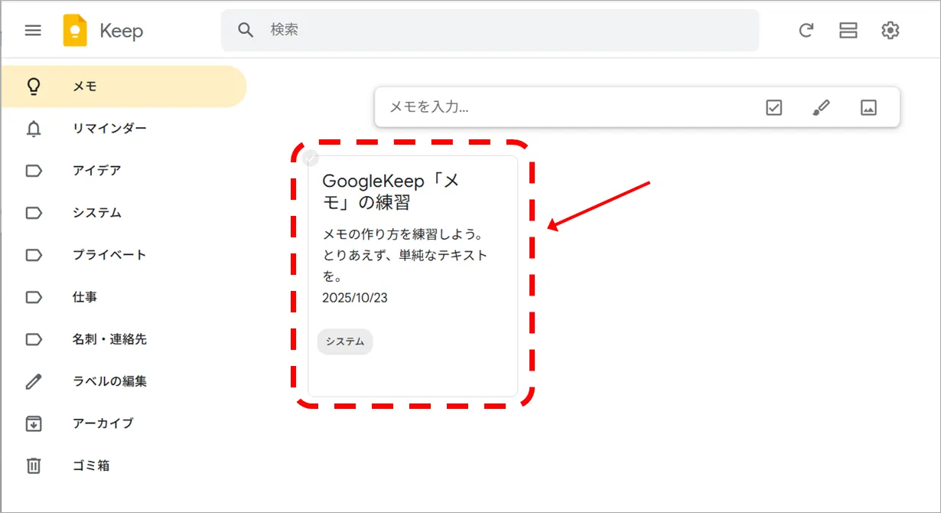941x513 pixels.
Task: Open the アイデア label
Action: (x=96, y=171)
